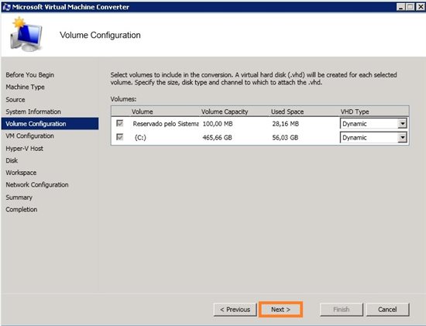Click the 465,66 GB capacity cell
The width and height of the screenshot is (426, 326).
[x=218, y=138]
